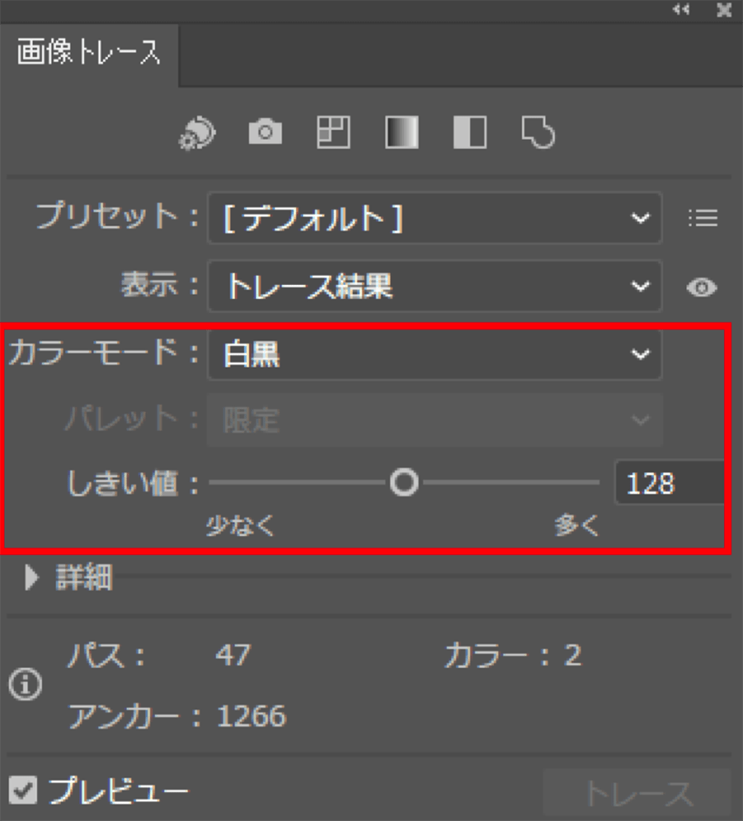Click the Auto-Color preset icon

coord(198,133)
